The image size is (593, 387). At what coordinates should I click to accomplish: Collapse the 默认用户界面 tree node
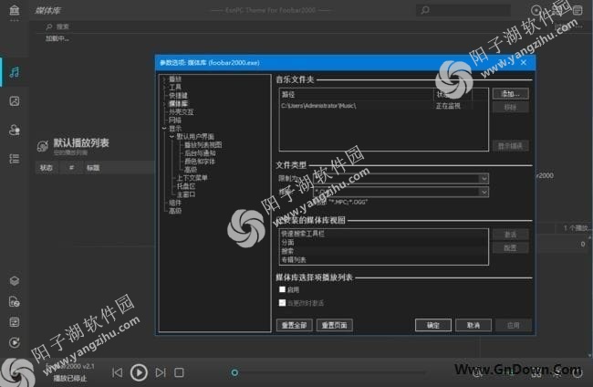[x=172, y=137]
